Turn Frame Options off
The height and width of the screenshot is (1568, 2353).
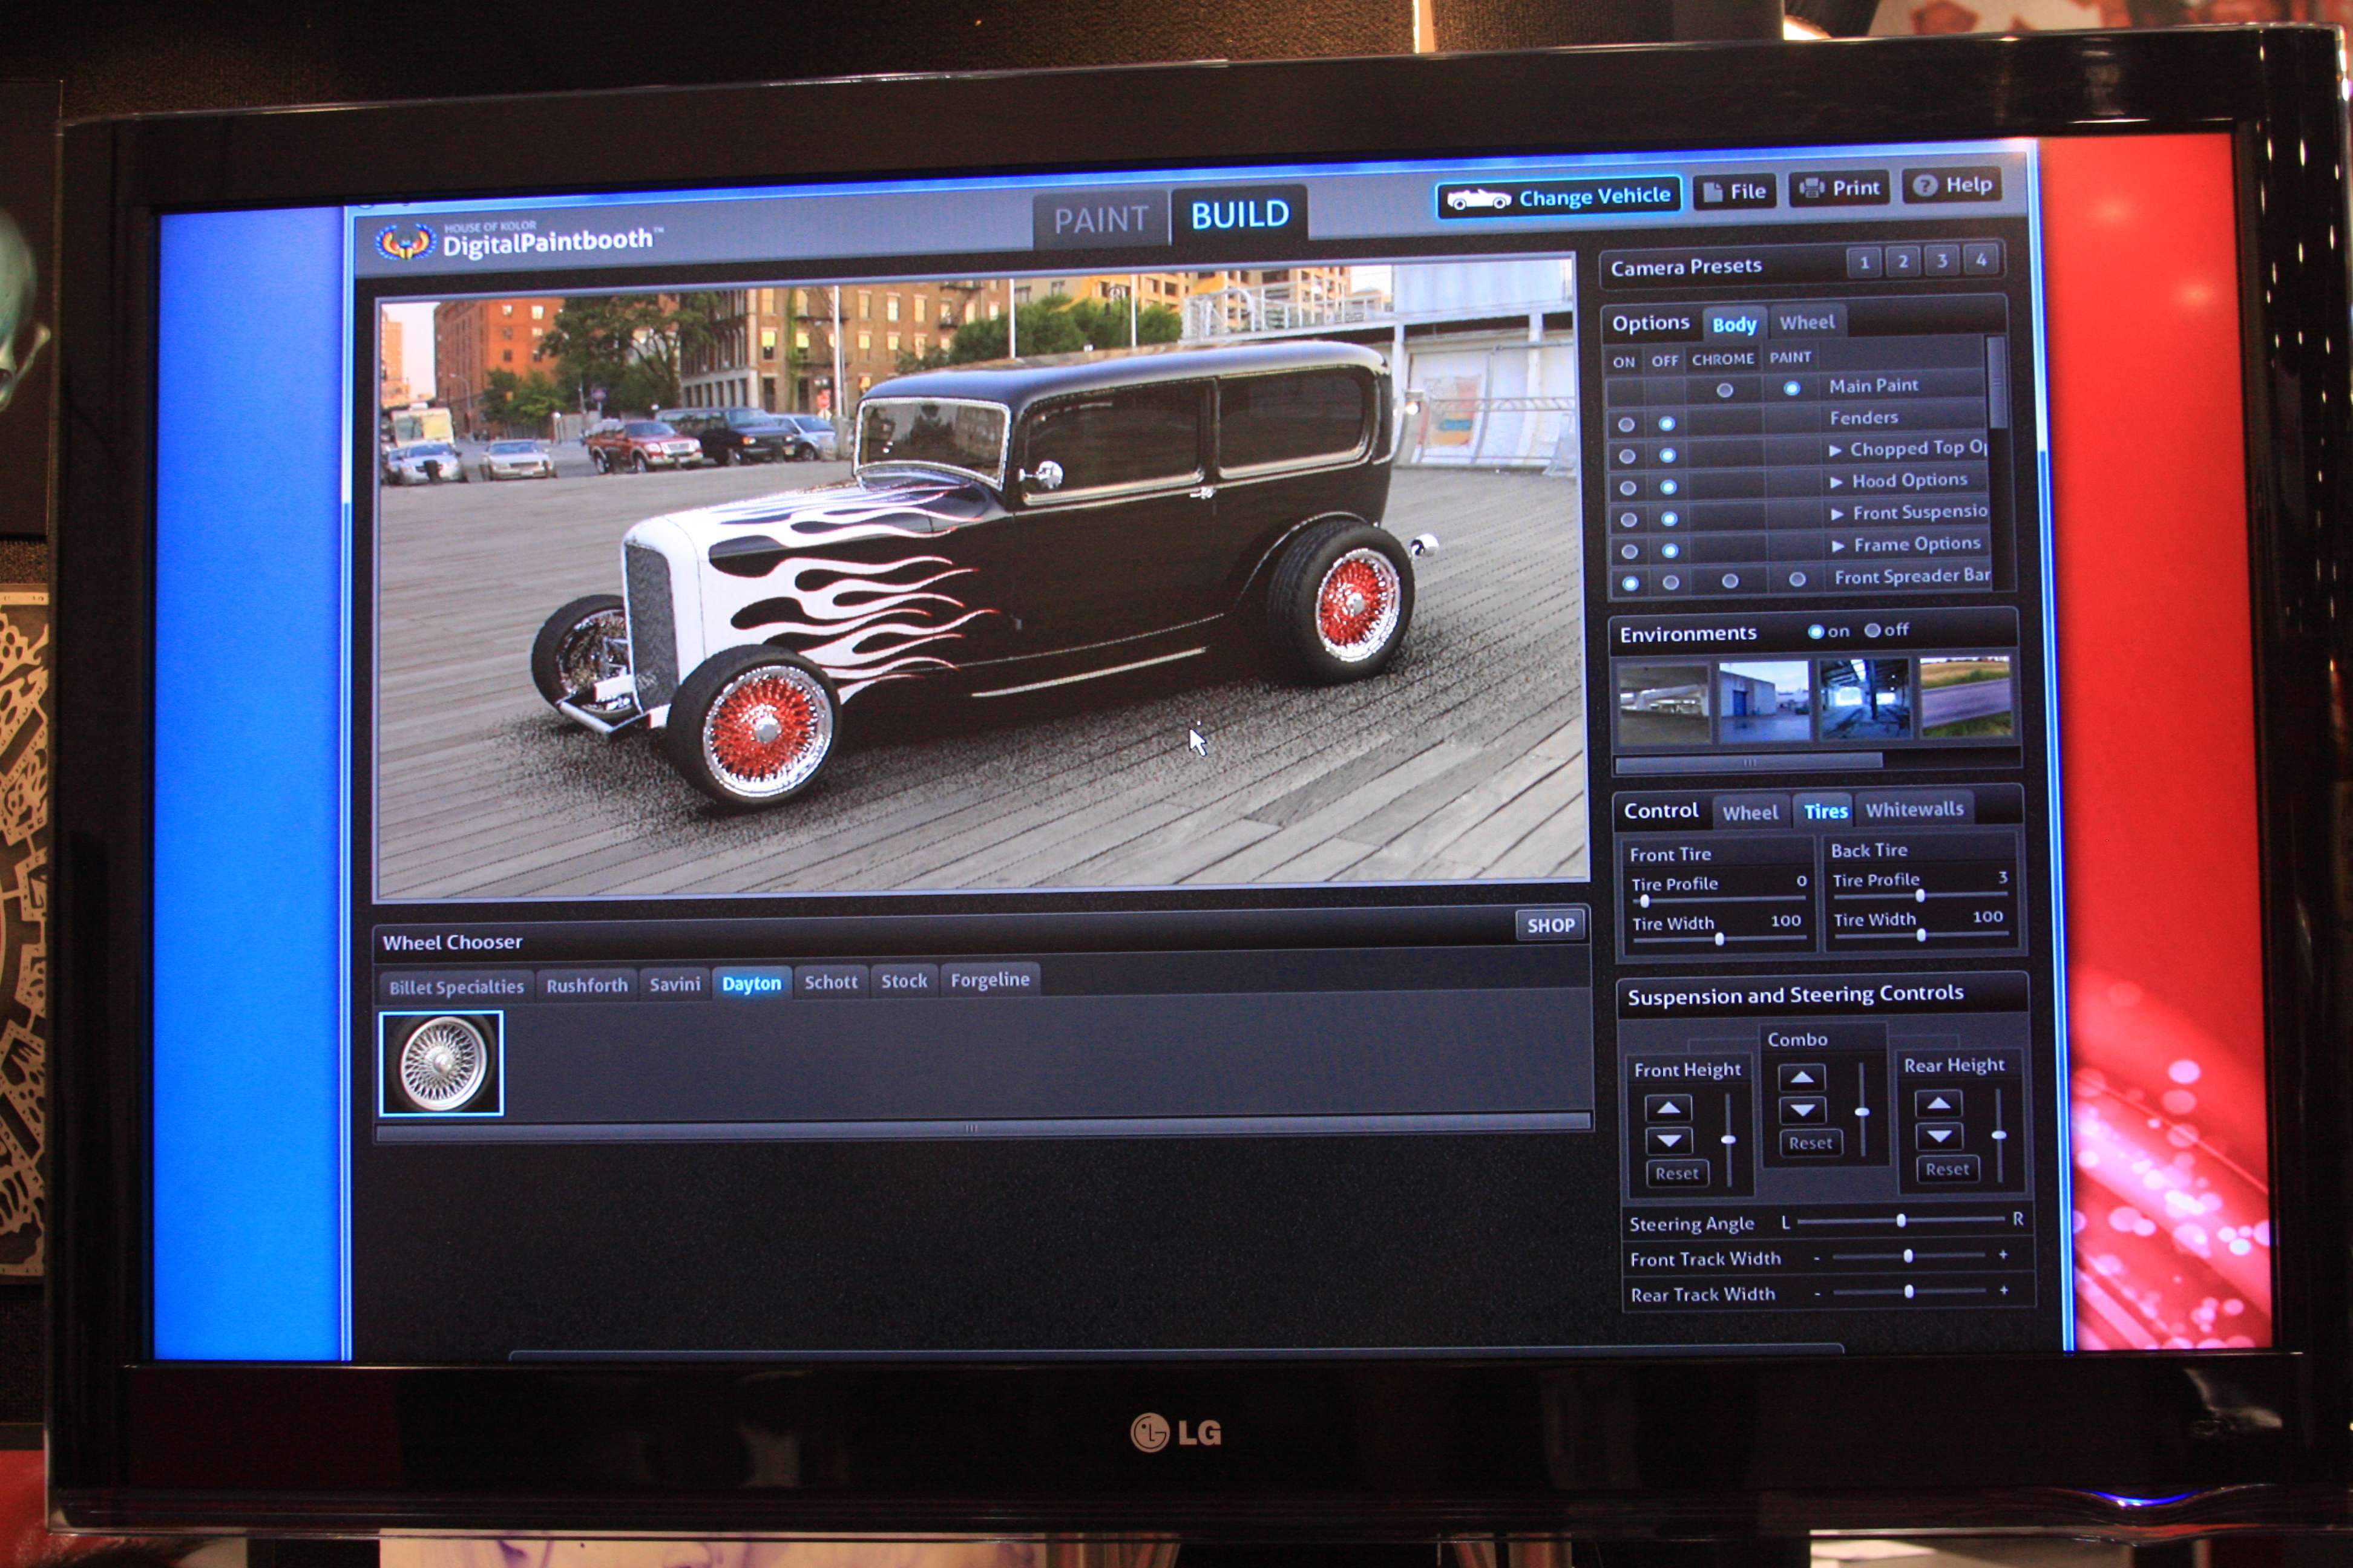tap(1670, 550)
